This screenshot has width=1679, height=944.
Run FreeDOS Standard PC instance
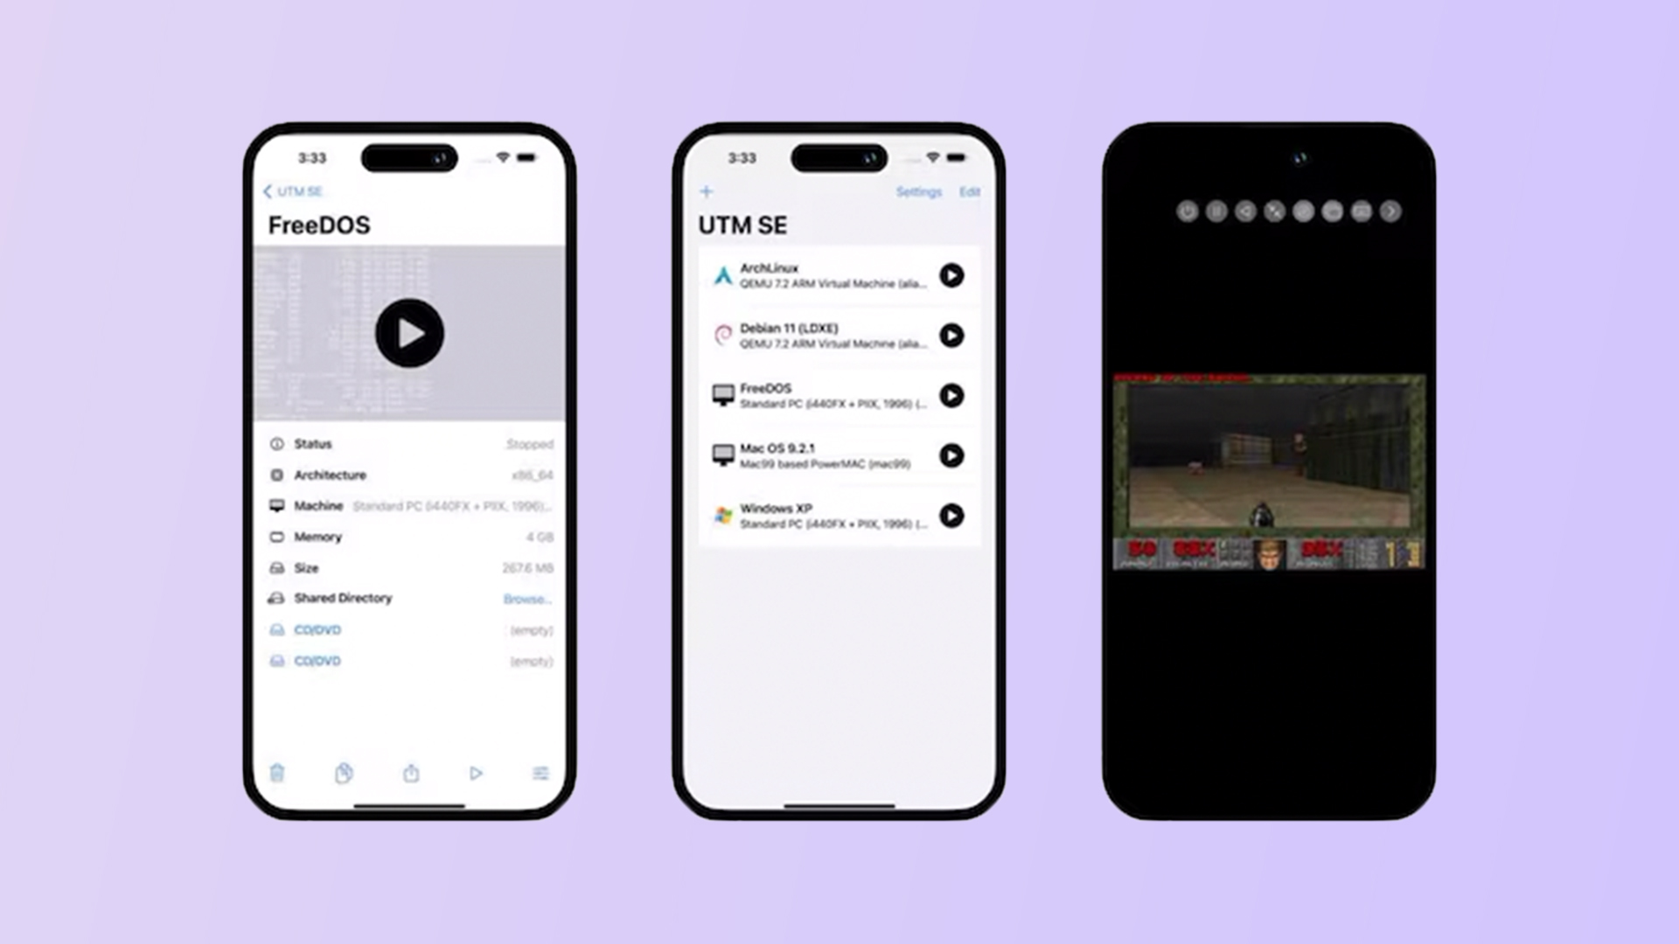pos(951,395)
